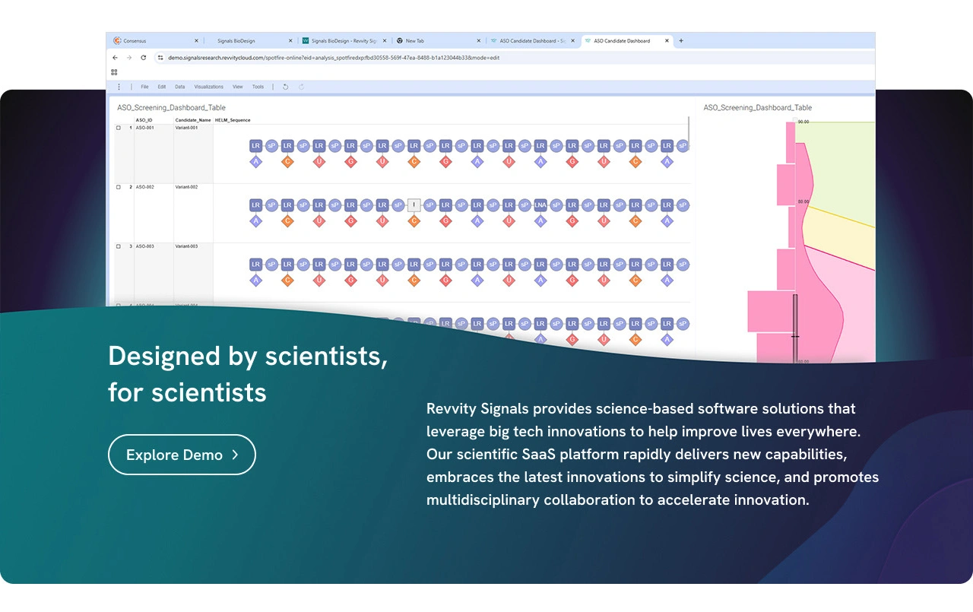The image size is (973, 612).
Task: Tick the checkbox for row ASO-002
Action: point(118,187)
